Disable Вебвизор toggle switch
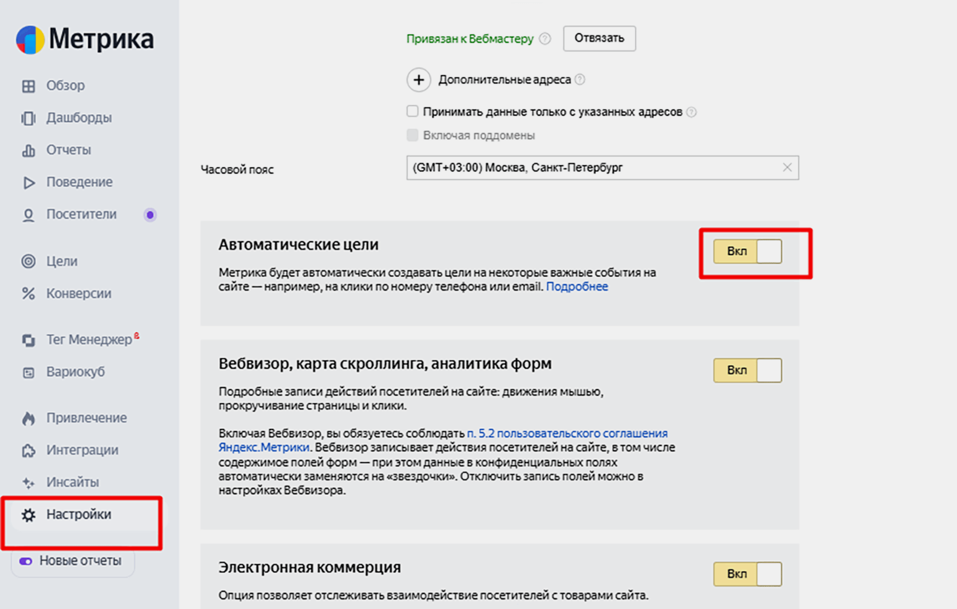The width and height of the screenshot is (957, 609). 747,371
